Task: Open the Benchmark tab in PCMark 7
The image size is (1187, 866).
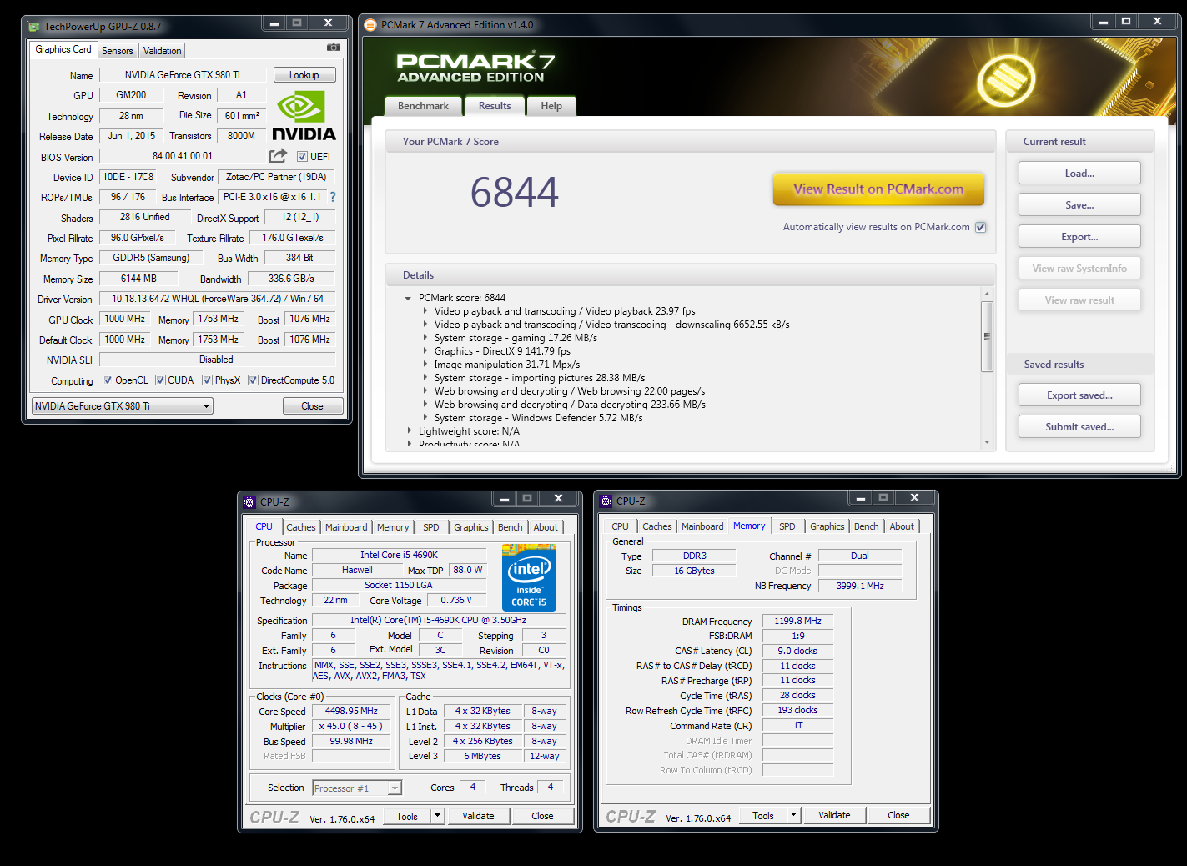Action: point(423,106)
